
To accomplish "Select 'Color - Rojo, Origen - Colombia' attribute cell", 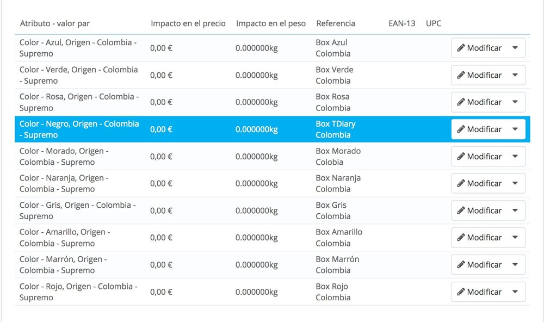I will (79, 292).
